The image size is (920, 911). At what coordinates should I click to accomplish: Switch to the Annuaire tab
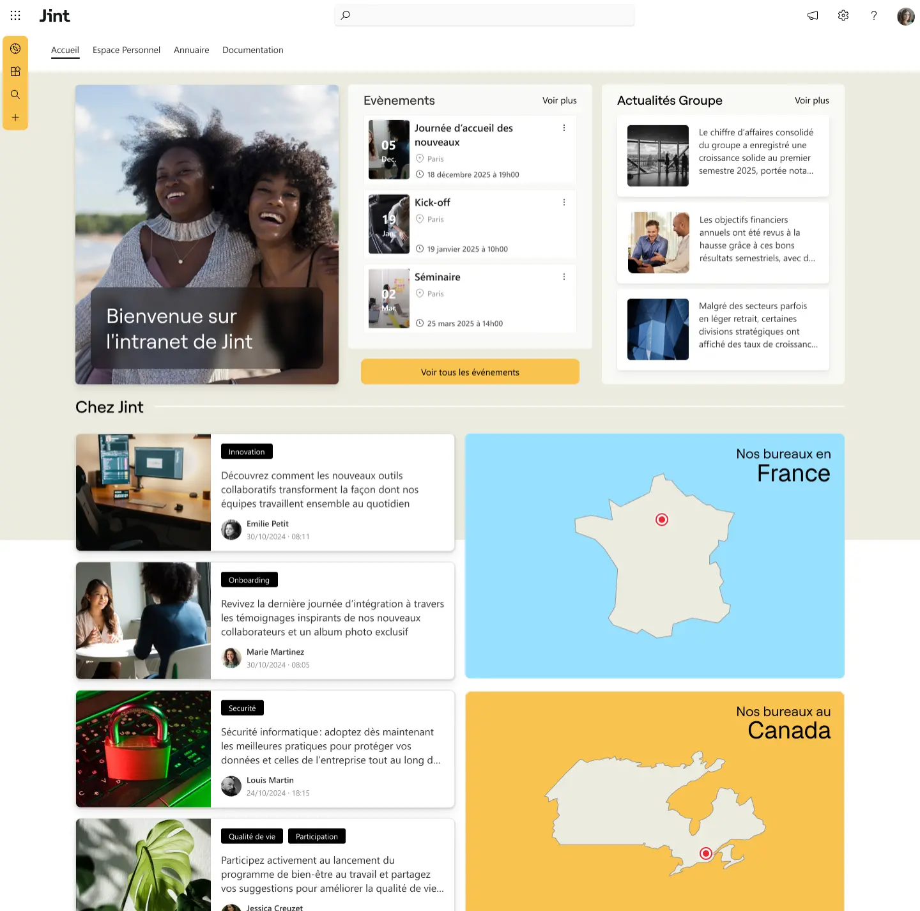click(x=191, y=50)
